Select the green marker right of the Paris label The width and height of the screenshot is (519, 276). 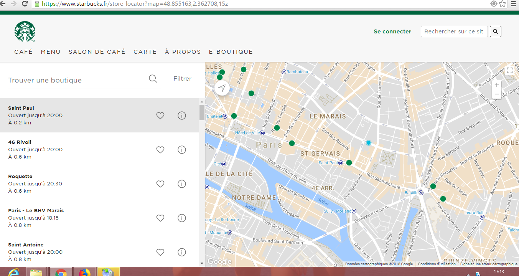tap(292, 143)
